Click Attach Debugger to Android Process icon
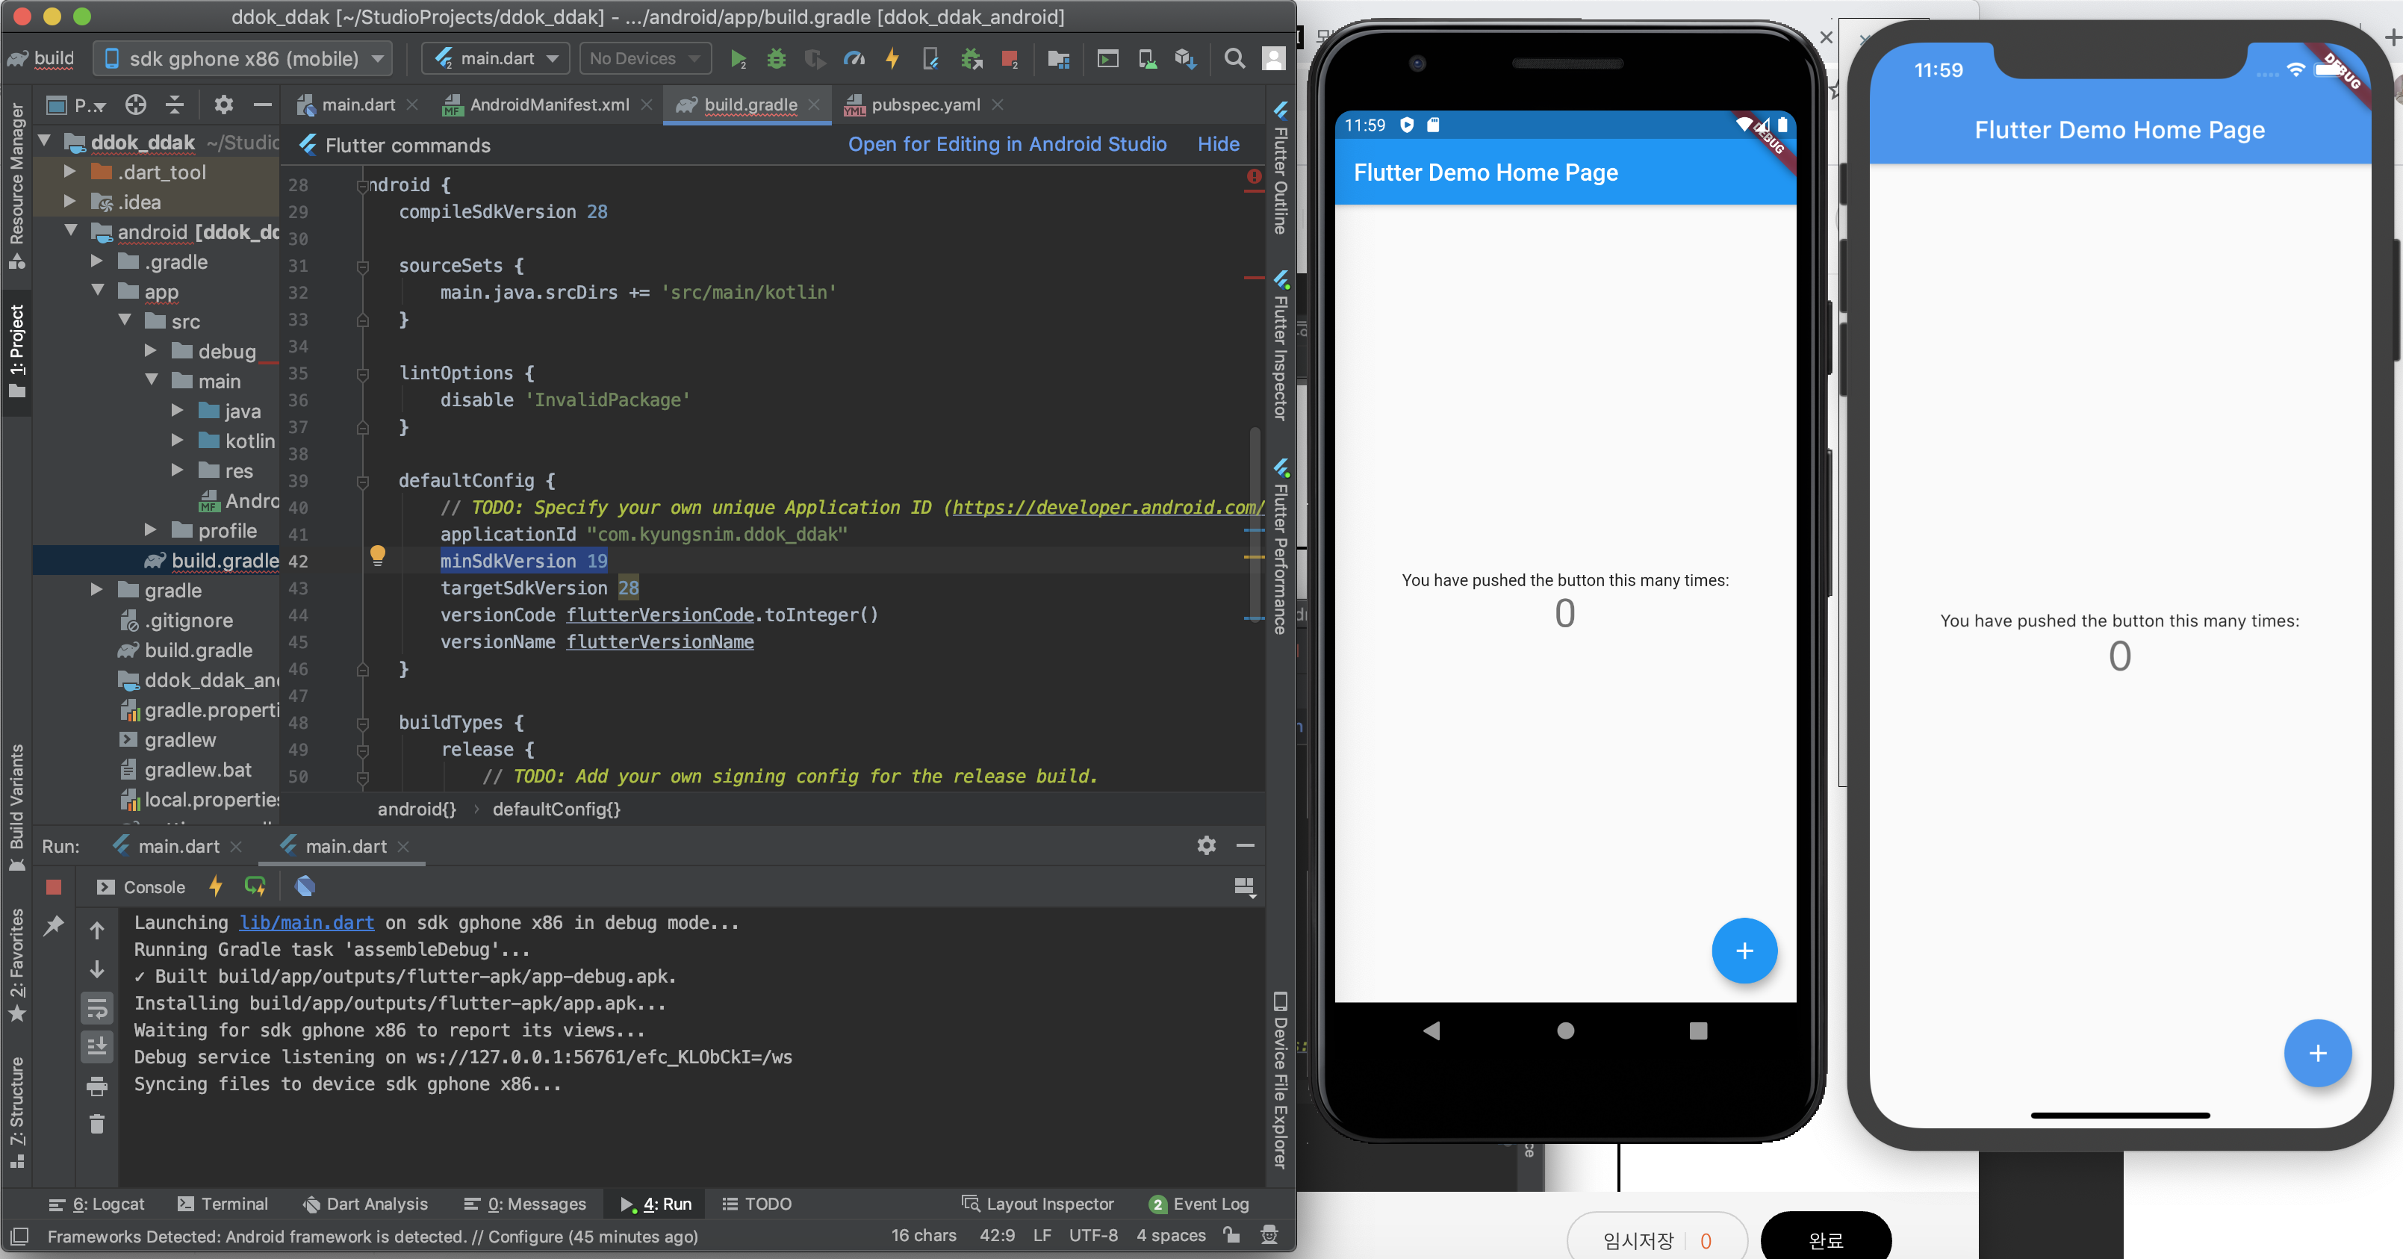Screen dimensions: 2403x1259 [x=971, y=59]
